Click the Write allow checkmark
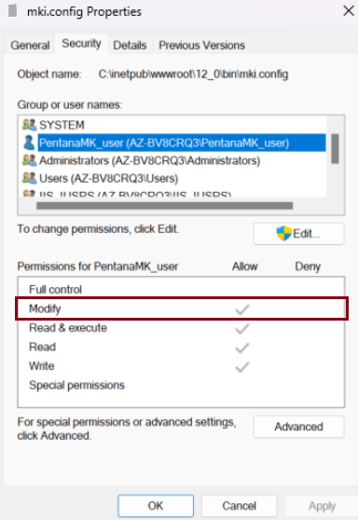 242,367
